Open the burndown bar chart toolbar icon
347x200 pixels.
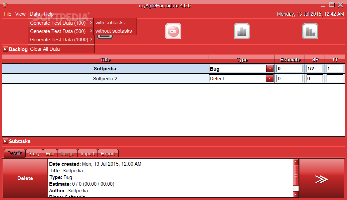pos(310,31)
